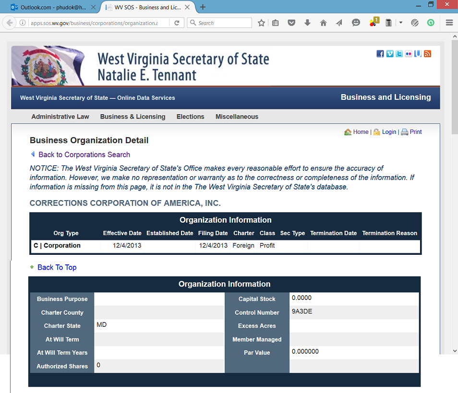Open the Ustream social icon
The height and width of the screenshot is (393, 458).
[x=418, y=54]
